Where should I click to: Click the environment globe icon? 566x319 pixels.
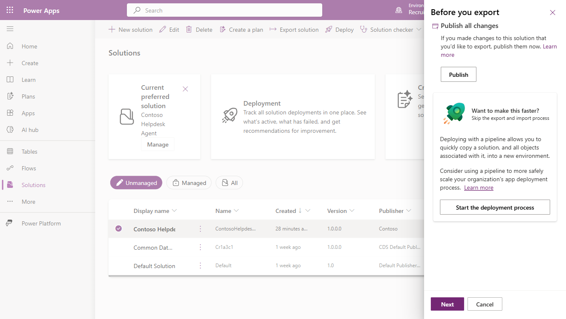399,10
